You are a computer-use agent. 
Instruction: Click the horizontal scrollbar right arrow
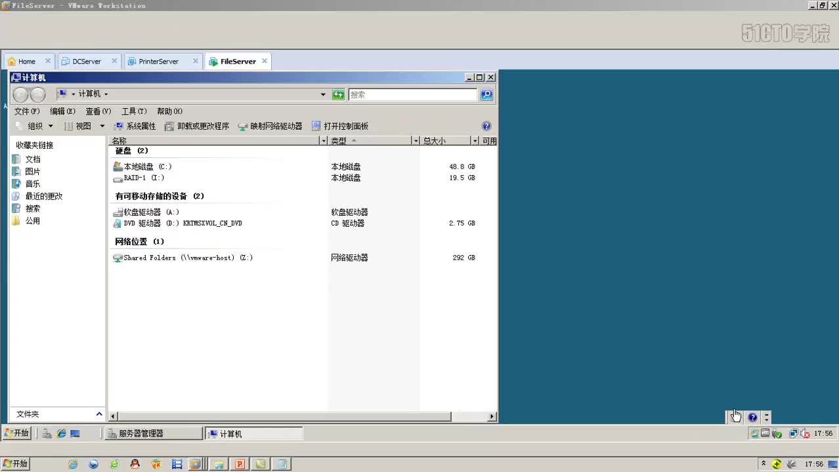(x=492, y=416)
